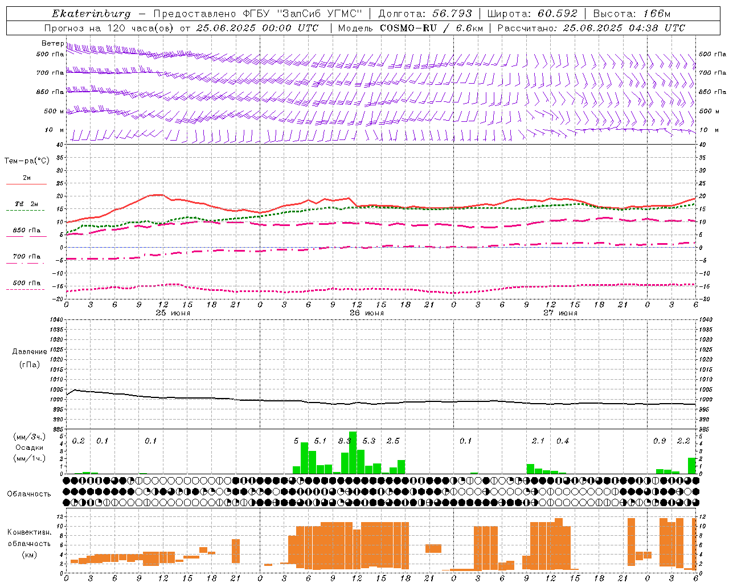The height and width of the screenshot is (583, 729).
Task: Click the '0.9' precipitation value
Action: (x=660, y=441)
